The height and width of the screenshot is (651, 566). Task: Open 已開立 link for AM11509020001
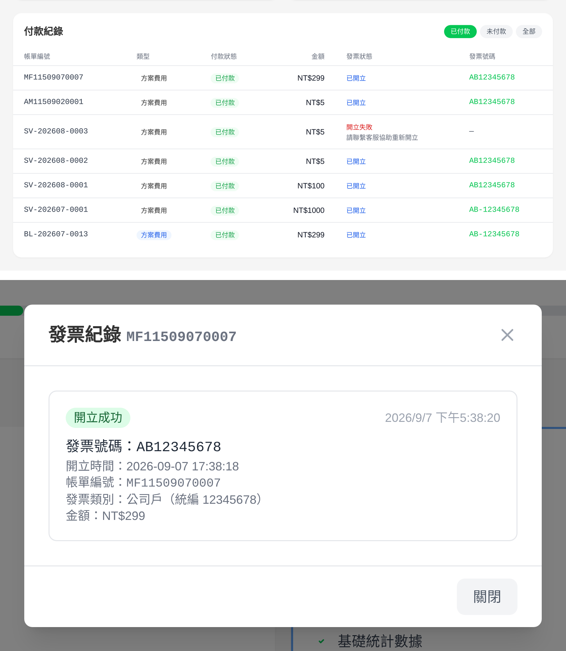pos(356,103)
